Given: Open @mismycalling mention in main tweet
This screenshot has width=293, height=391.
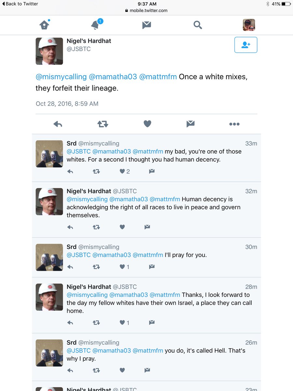Looking at the screenshot, I should tap(61, 77).
